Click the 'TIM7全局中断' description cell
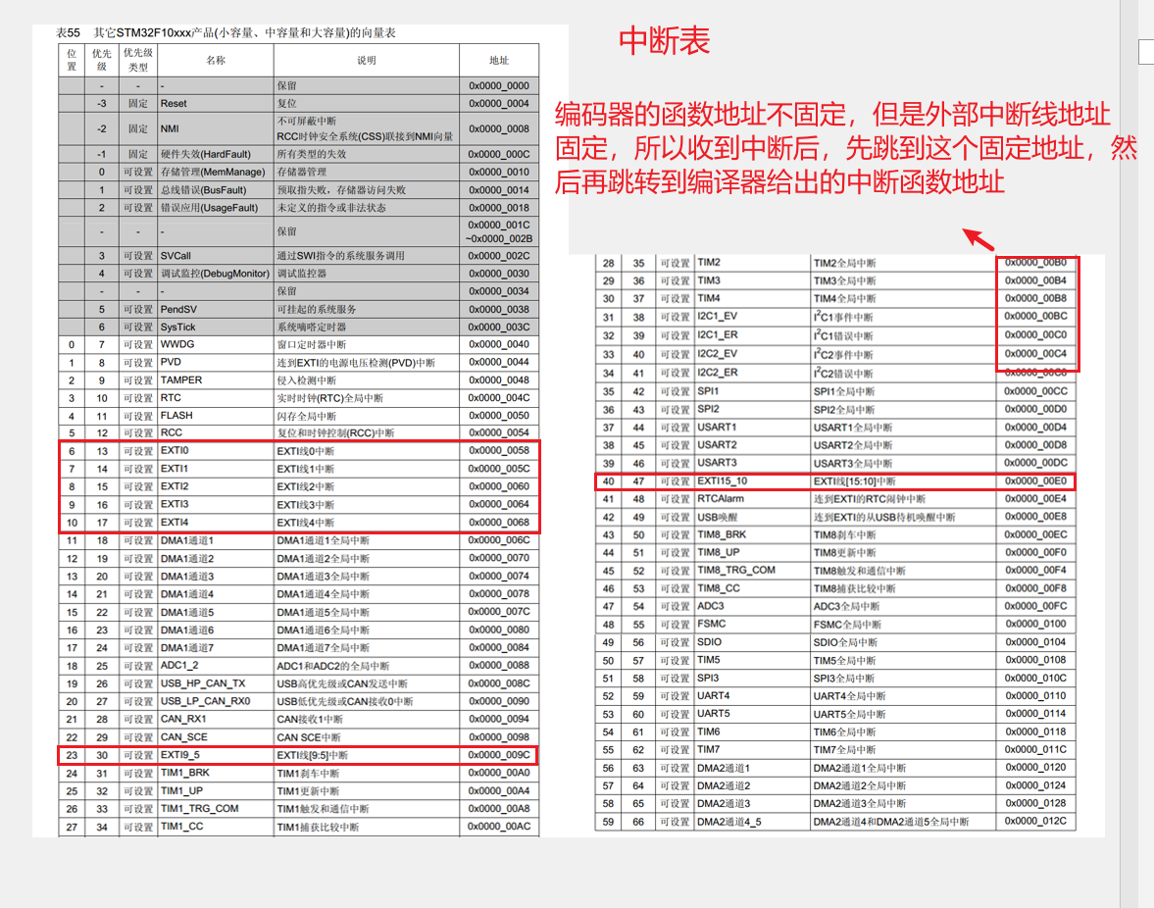This screenshot has width=1154, height=908. click(903, 750)
